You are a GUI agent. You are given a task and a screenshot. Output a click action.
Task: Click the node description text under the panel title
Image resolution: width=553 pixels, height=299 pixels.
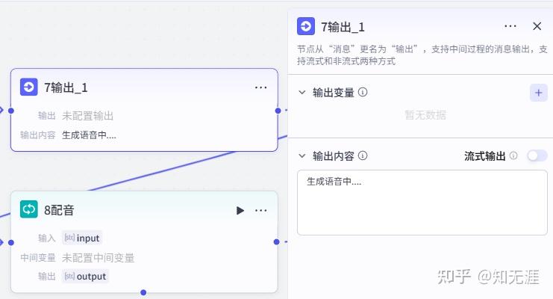pos(422,55)
